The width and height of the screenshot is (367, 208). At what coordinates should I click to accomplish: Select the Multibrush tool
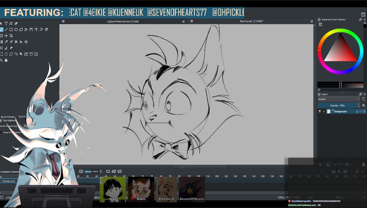[46, 29]
